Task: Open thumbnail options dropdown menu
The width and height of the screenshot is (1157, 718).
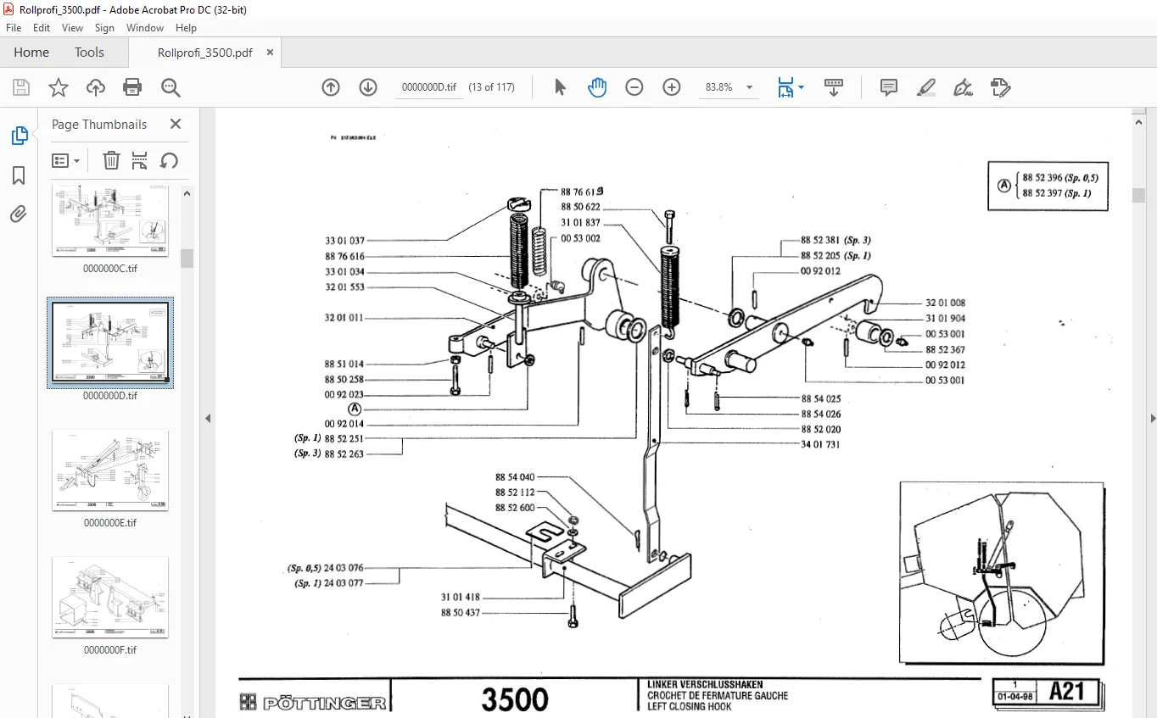Action: (x=66, y=160)
